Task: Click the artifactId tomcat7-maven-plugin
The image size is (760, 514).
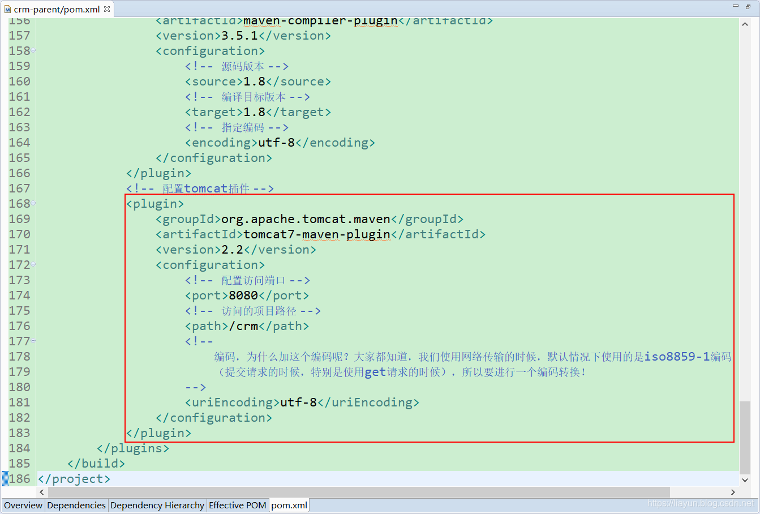Action: pyautogui.click(x=317, y=234)
